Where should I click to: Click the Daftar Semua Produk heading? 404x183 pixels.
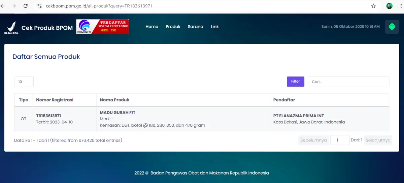coord(46,57)
